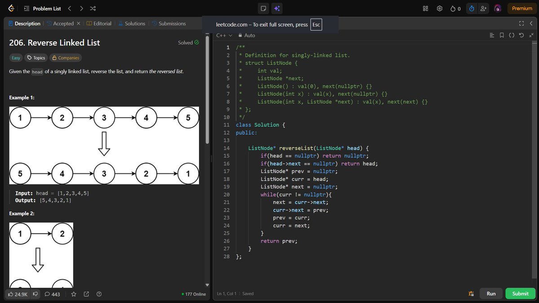
Task: Click the 'Saved' status text
Action: pos(248,294)
